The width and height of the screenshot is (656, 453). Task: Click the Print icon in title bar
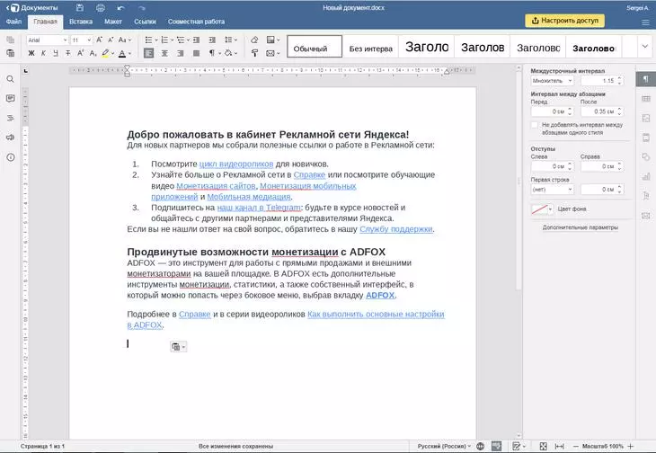pos(101,7)
